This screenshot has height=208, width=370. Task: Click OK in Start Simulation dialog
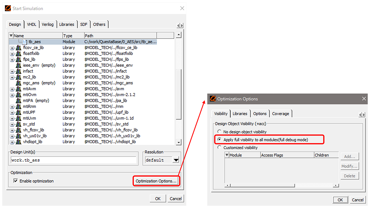158,198
